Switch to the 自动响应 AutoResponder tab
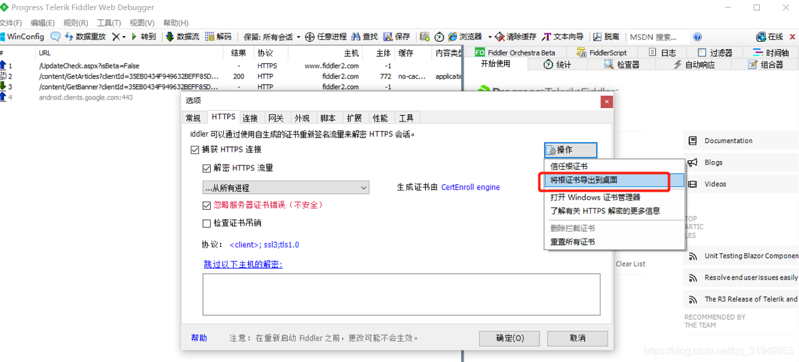Viewport: 799px width, 362px height. click(x=694, y=64)
